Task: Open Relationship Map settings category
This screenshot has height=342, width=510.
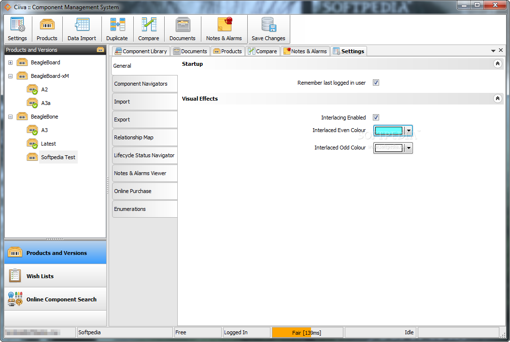Action: [145, 137]
